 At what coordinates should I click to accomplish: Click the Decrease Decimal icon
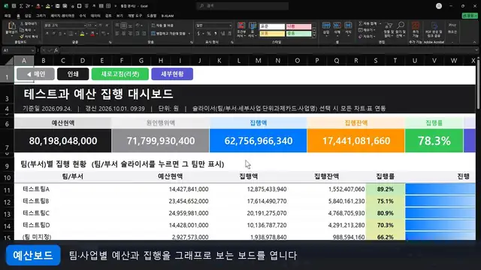[x=229, y=33]
